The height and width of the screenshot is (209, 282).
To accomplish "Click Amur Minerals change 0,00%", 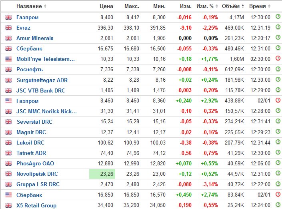I will tap(211, 38).
